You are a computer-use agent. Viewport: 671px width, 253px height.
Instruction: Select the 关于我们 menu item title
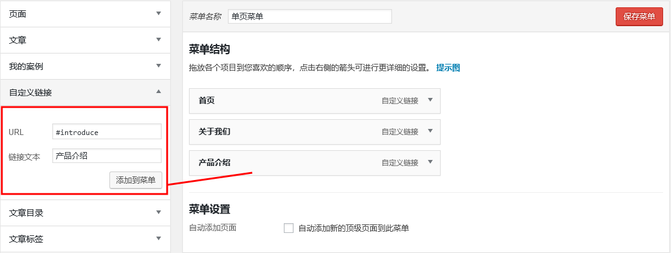[x=215, y=131]
